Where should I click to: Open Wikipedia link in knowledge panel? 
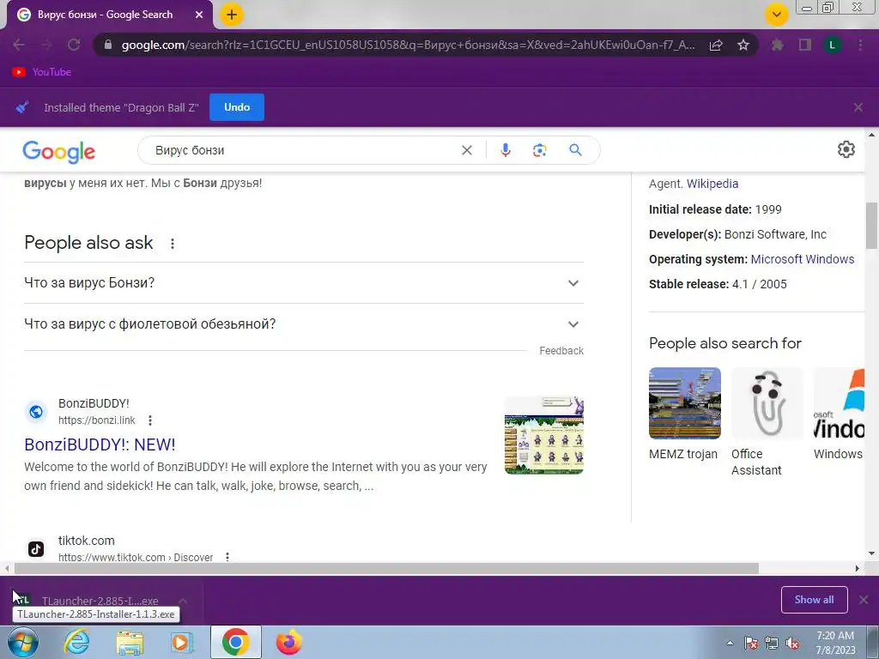712,184
